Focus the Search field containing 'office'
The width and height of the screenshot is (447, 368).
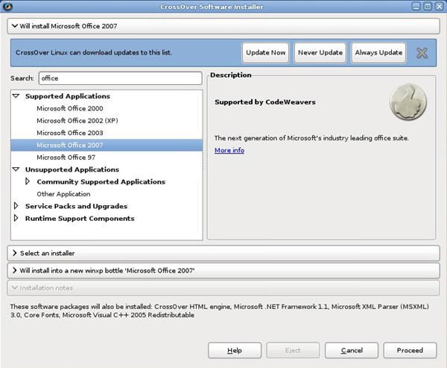(120, 78)
